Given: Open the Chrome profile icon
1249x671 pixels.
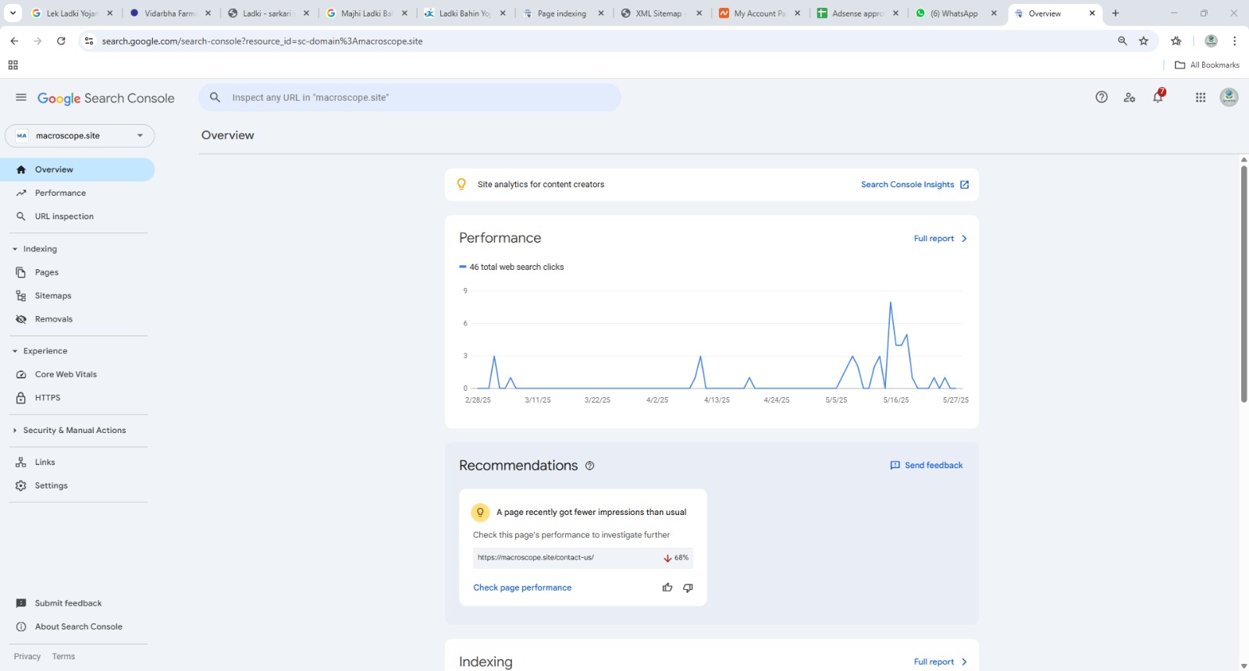Looking at the screenshot, I should [1211, 41].
